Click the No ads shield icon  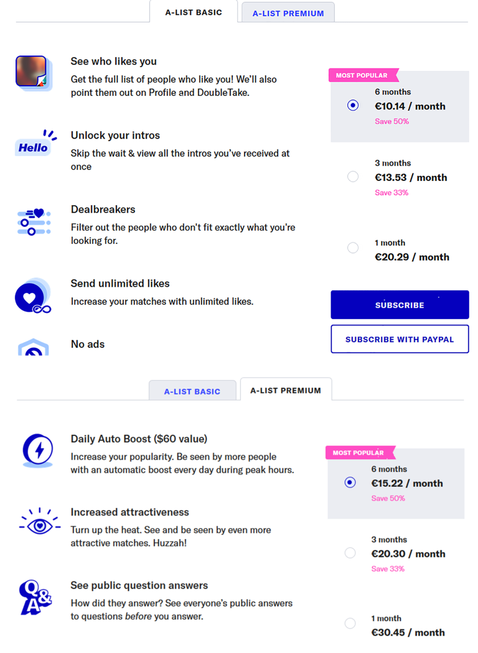click(34, 350)
